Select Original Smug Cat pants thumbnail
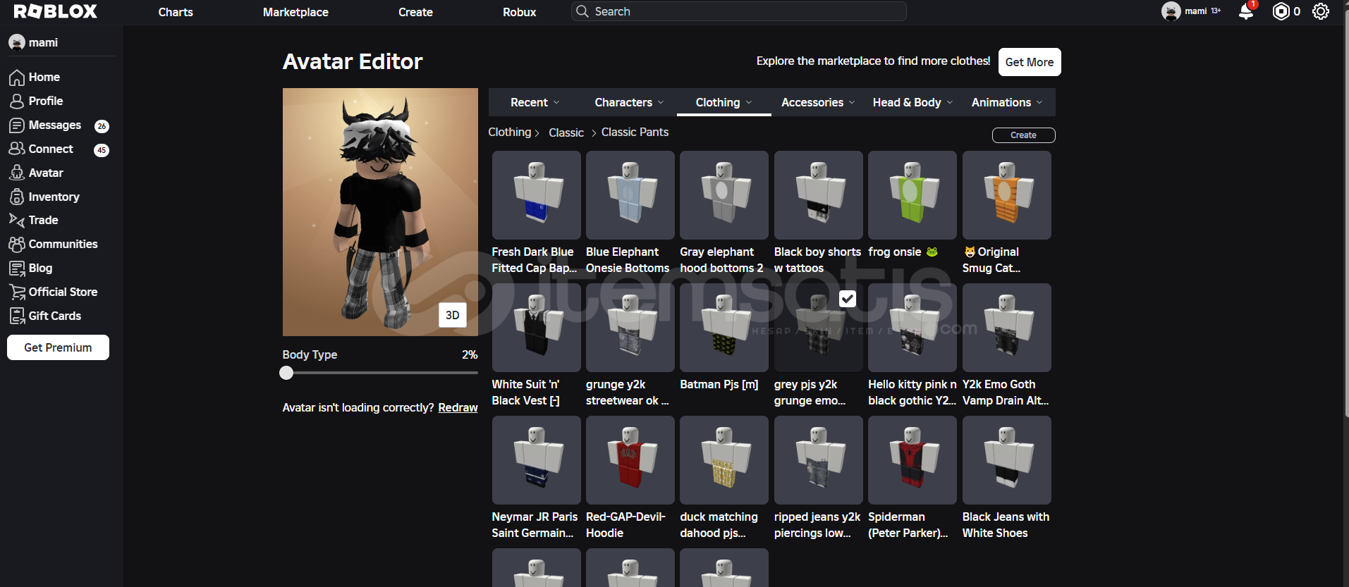Viewport: 1349px width, 587px height. [x=1007, y=195]
